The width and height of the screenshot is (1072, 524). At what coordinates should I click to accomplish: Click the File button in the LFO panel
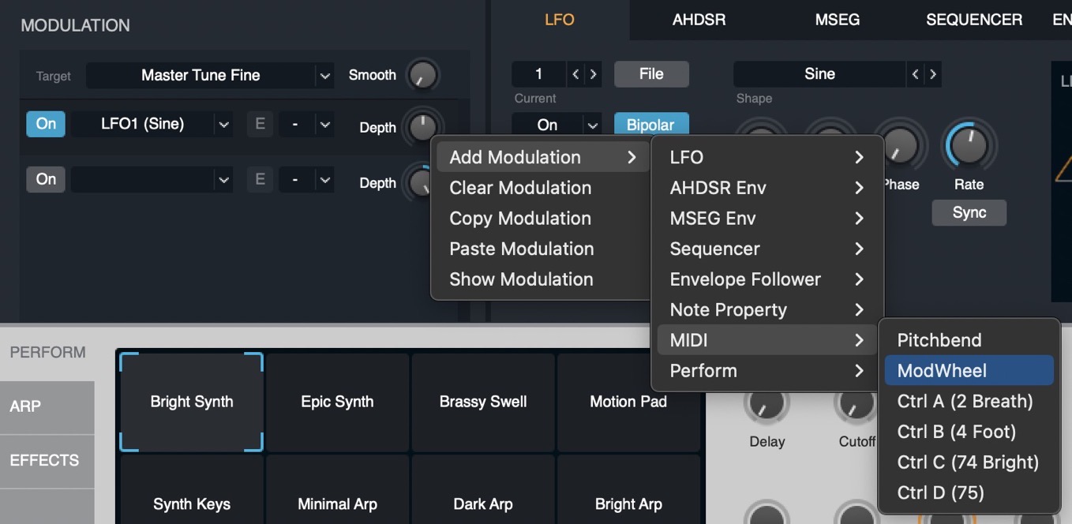click(651, 73)
